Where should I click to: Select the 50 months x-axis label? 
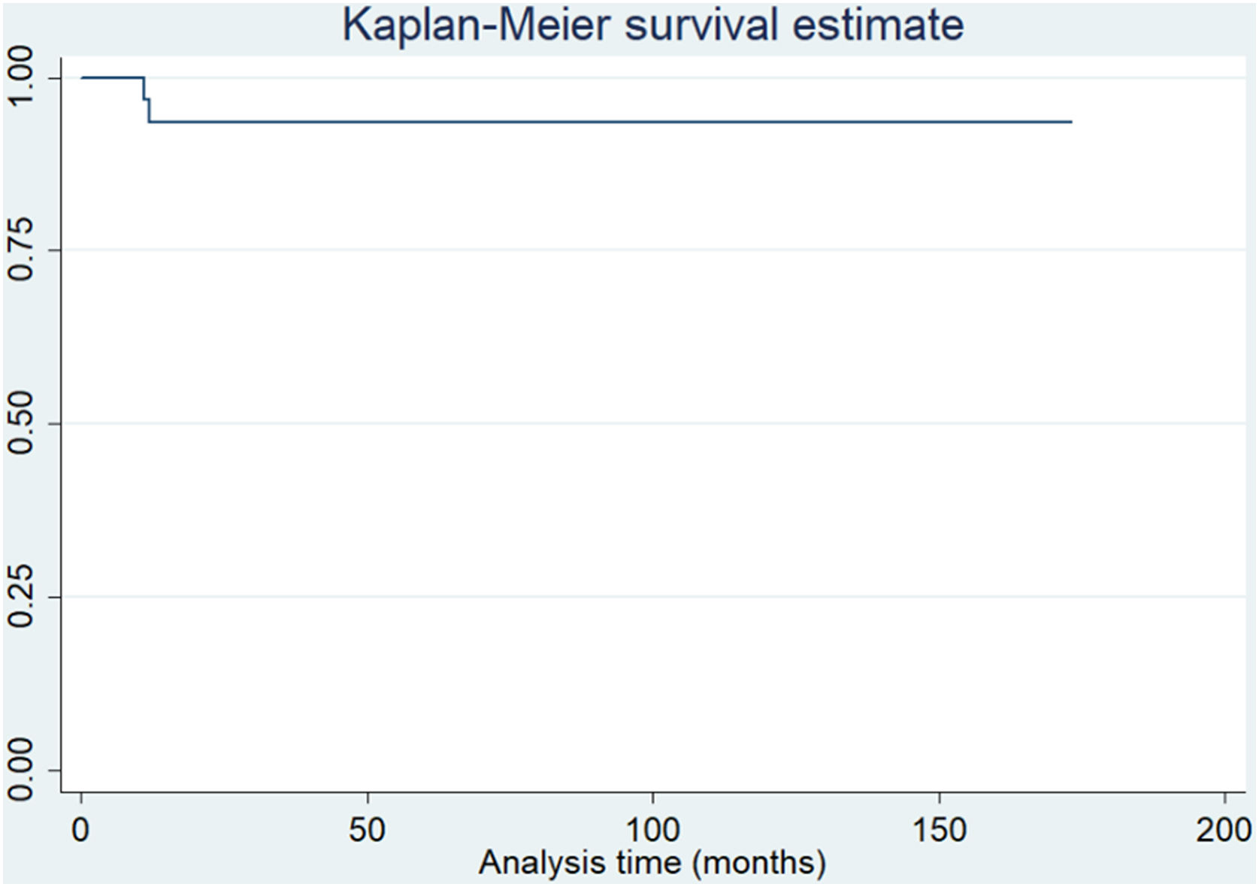tap(367, 831)
